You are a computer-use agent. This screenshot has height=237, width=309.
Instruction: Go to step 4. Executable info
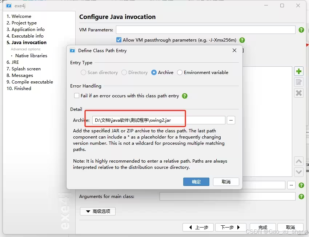25,36
